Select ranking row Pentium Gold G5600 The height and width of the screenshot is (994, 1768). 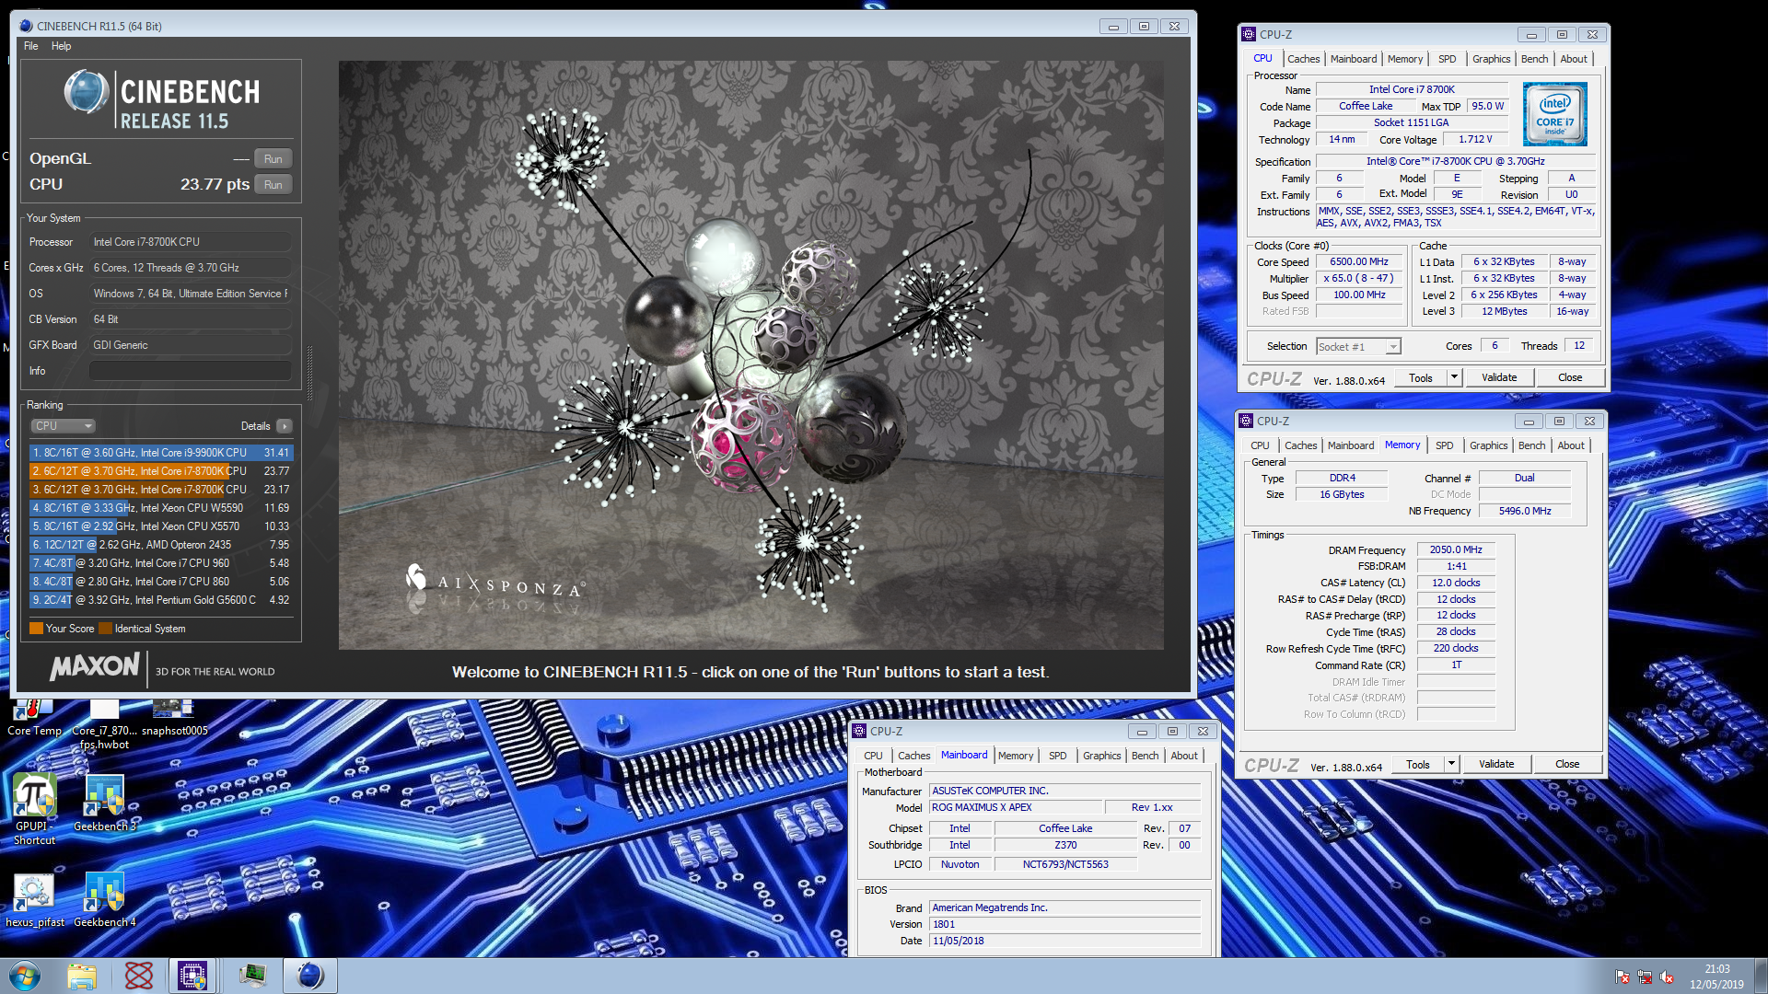click(x=161, y=600)
